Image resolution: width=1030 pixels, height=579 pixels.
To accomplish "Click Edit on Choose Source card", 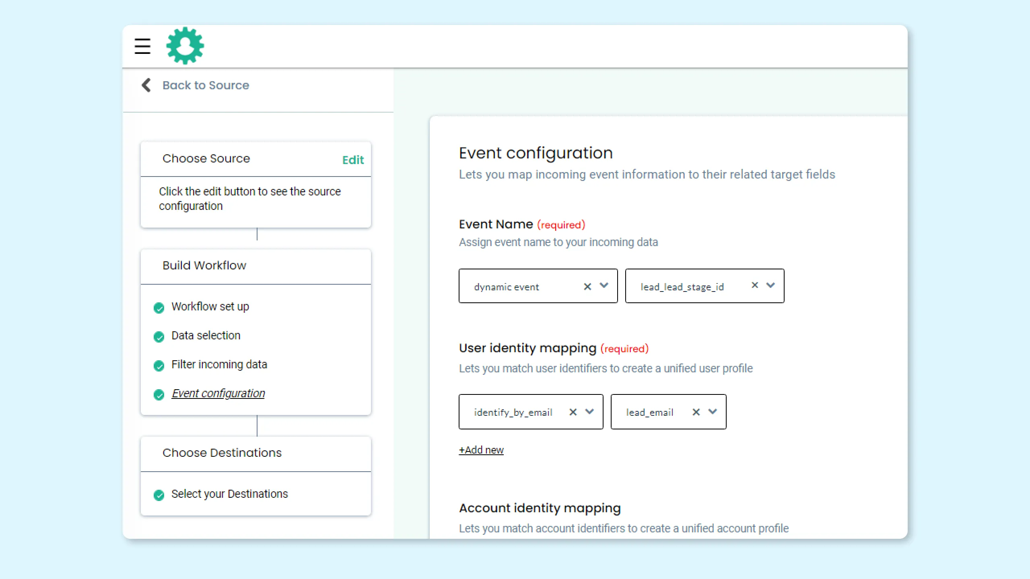I will [353, 160].
